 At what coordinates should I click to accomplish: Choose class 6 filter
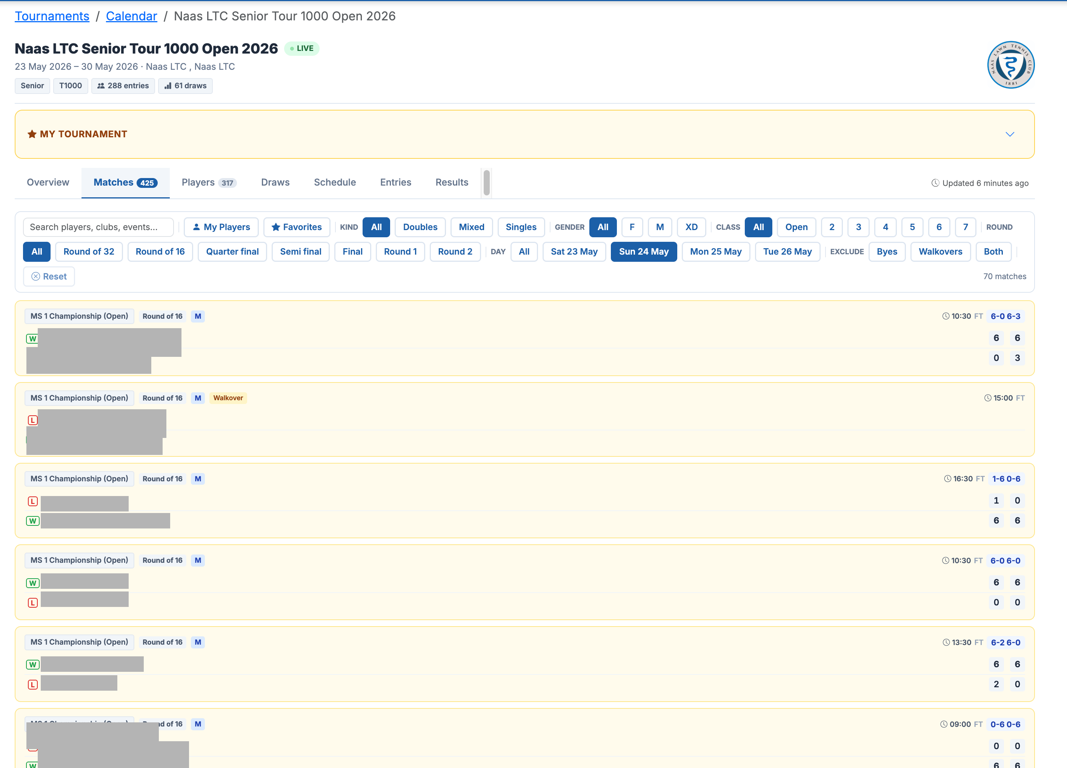point(939,227)
